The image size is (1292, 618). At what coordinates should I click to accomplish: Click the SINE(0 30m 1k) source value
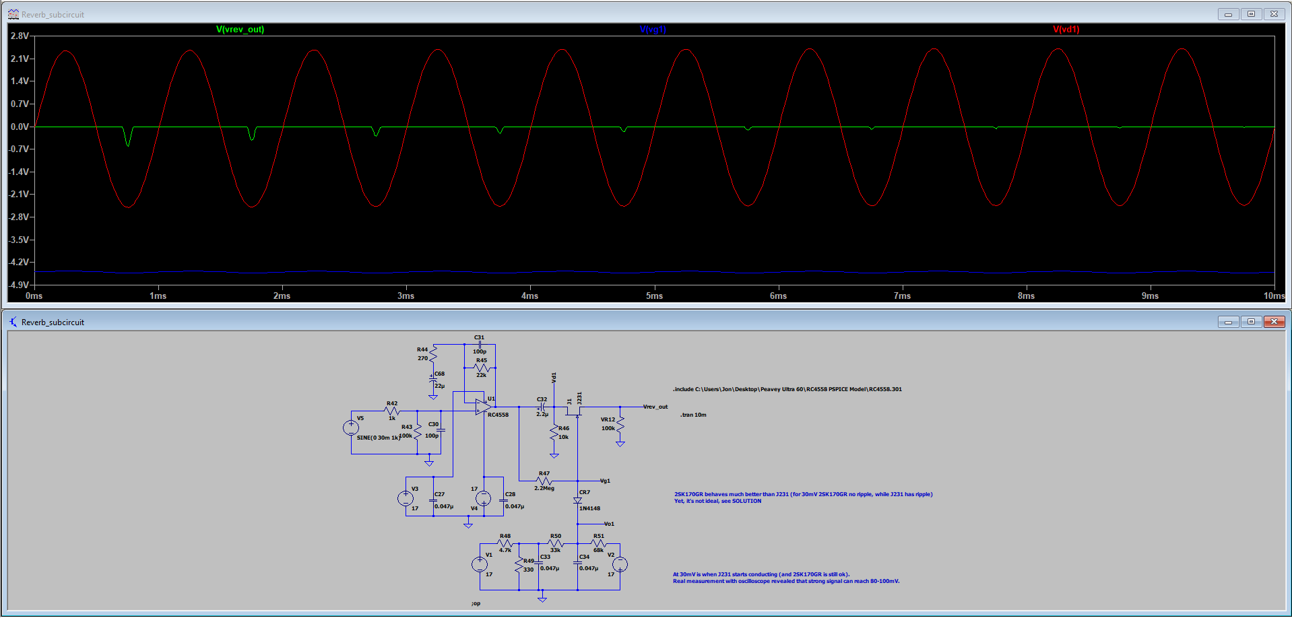[x=379, y=438]
